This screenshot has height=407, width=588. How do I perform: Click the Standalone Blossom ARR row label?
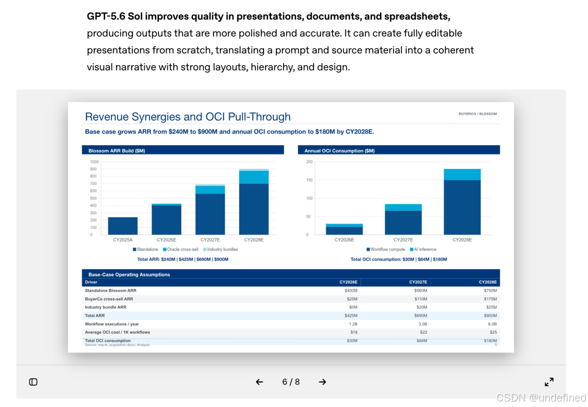click(x=111, y=291)
